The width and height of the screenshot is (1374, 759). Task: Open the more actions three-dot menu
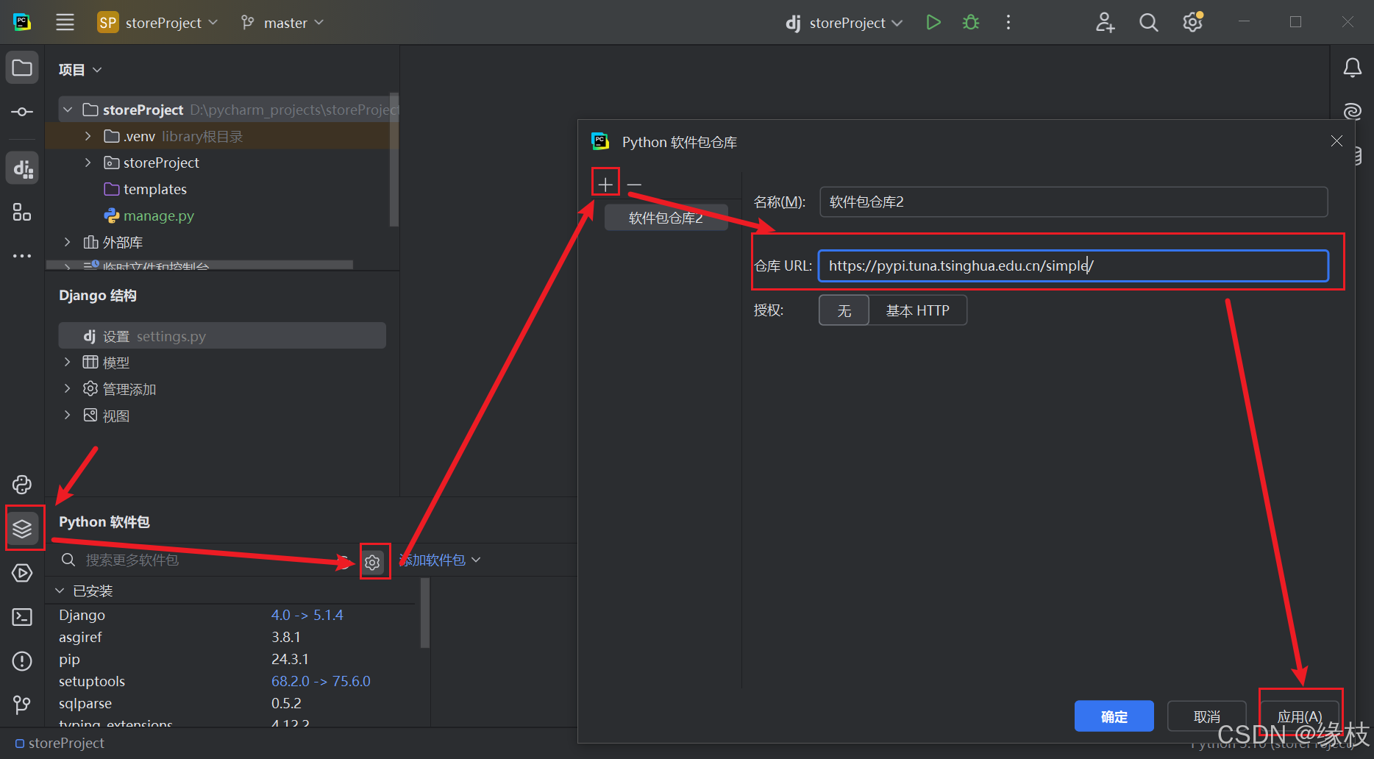tap(1008, 22)
